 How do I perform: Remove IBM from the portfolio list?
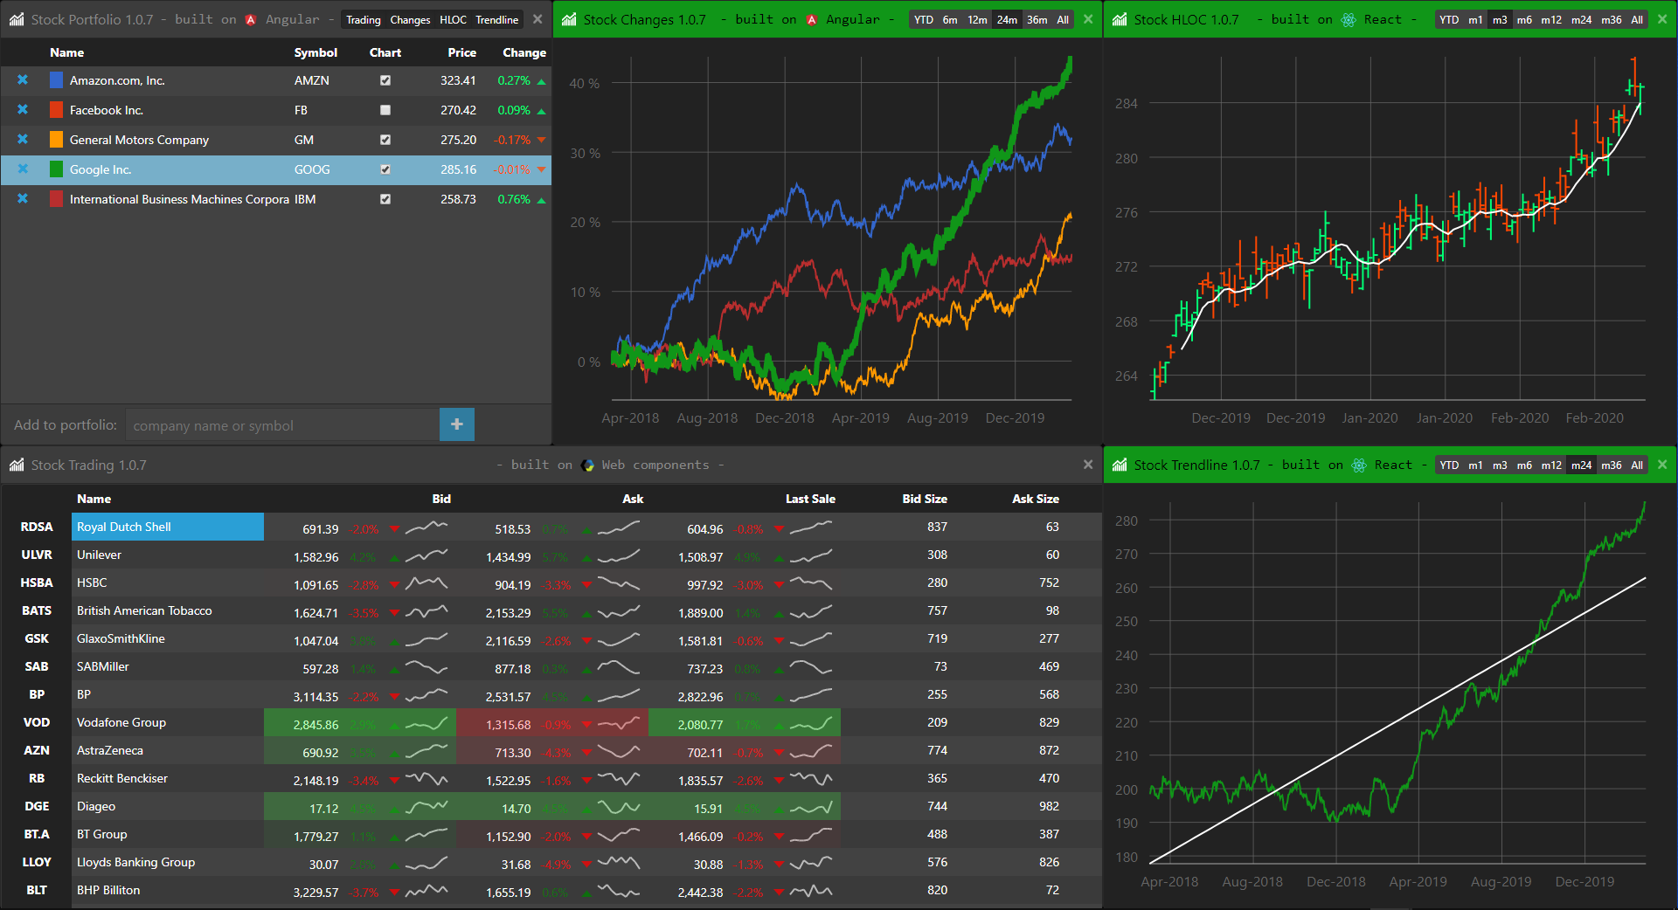[x=22, y=199]
